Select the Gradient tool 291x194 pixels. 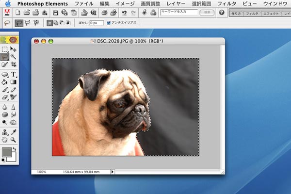click(13, 82)
